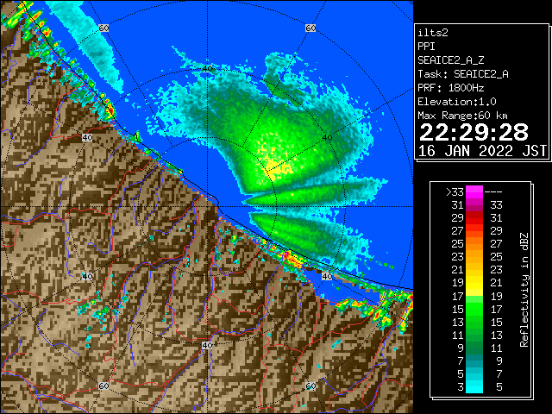This screenshot has height=414, width=552.
Task: Click the 40 km ring label due south
Action: (x=207, y=345)
